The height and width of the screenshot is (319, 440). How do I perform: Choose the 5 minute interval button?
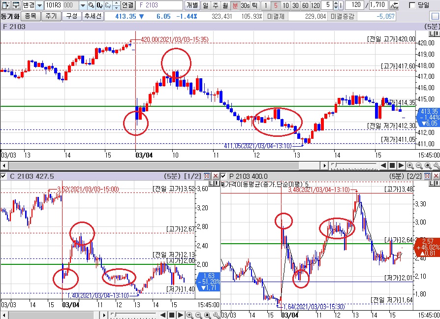[x=276, y=5]
